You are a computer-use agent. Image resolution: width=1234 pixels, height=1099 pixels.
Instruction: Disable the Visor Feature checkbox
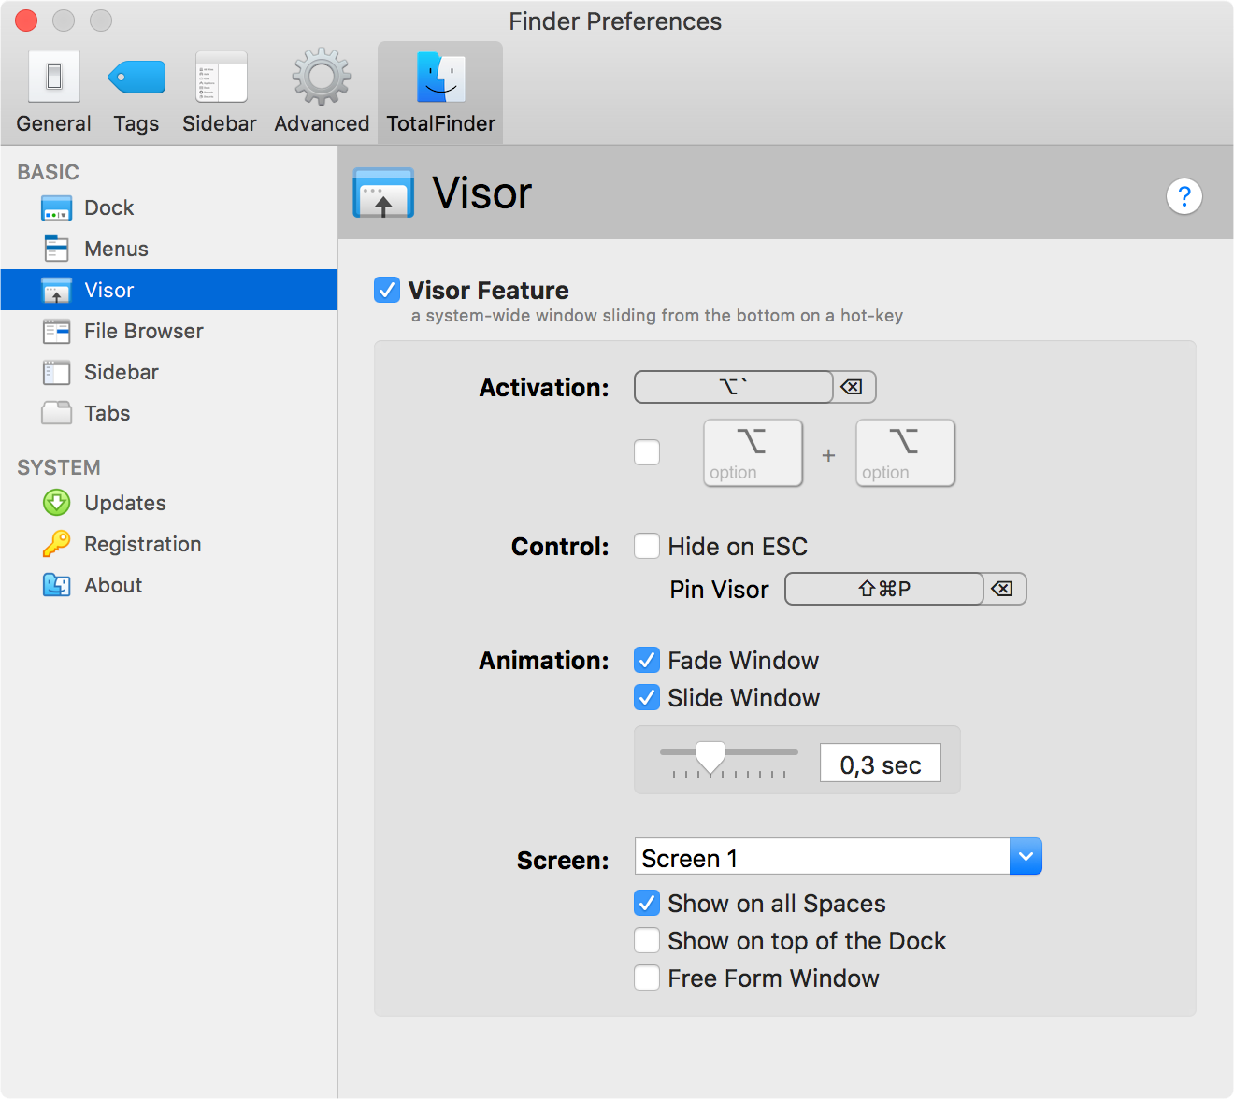coord(387,290)
